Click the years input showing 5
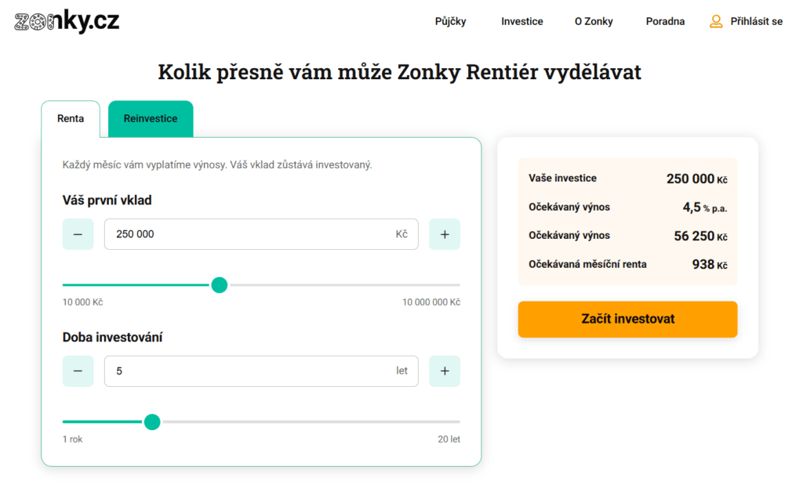This screenshot has height=488, width=803. tap(261, 371)
